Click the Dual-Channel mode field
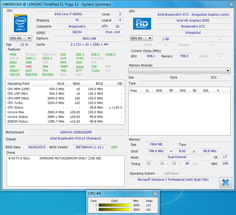The height and width of the screenshot is (215, 236). click(x=177, y=157)
